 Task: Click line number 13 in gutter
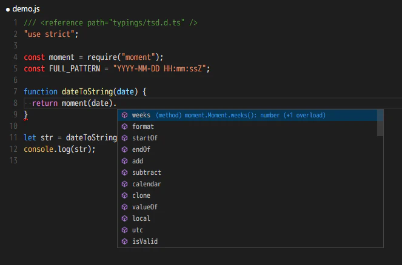tap(13, 160)
